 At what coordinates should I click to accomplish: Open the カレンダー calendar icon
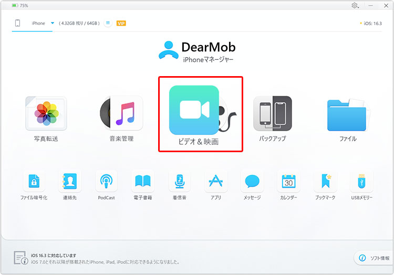tap(288, 181)
